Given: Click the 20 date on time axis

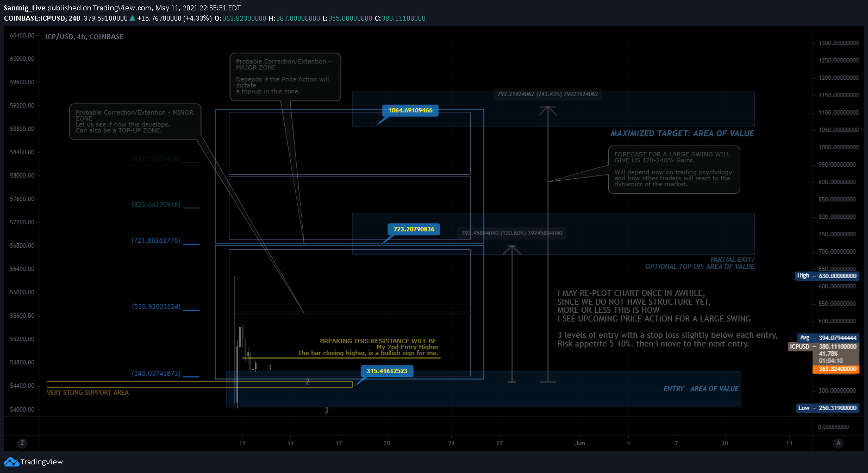Looking at the screenshot, I should (x=387, y=443).
